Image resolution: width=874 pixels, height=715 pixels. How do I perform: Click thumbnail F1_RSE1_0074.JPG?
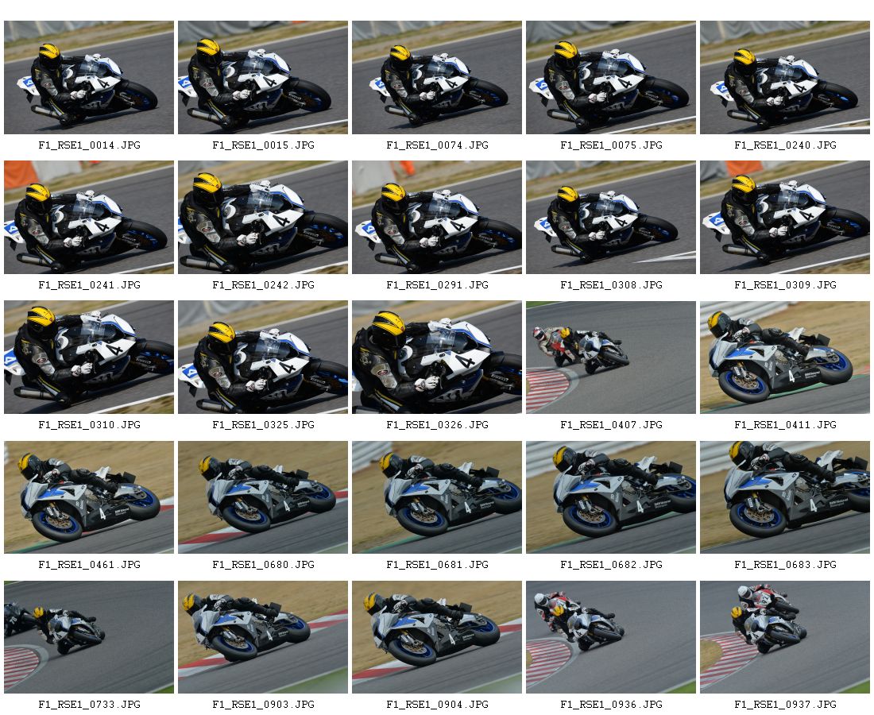point(436,78)
